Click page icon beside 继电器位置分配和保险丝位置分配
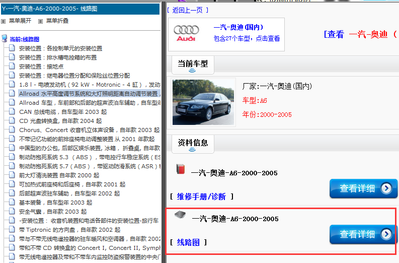 point(12,75)
